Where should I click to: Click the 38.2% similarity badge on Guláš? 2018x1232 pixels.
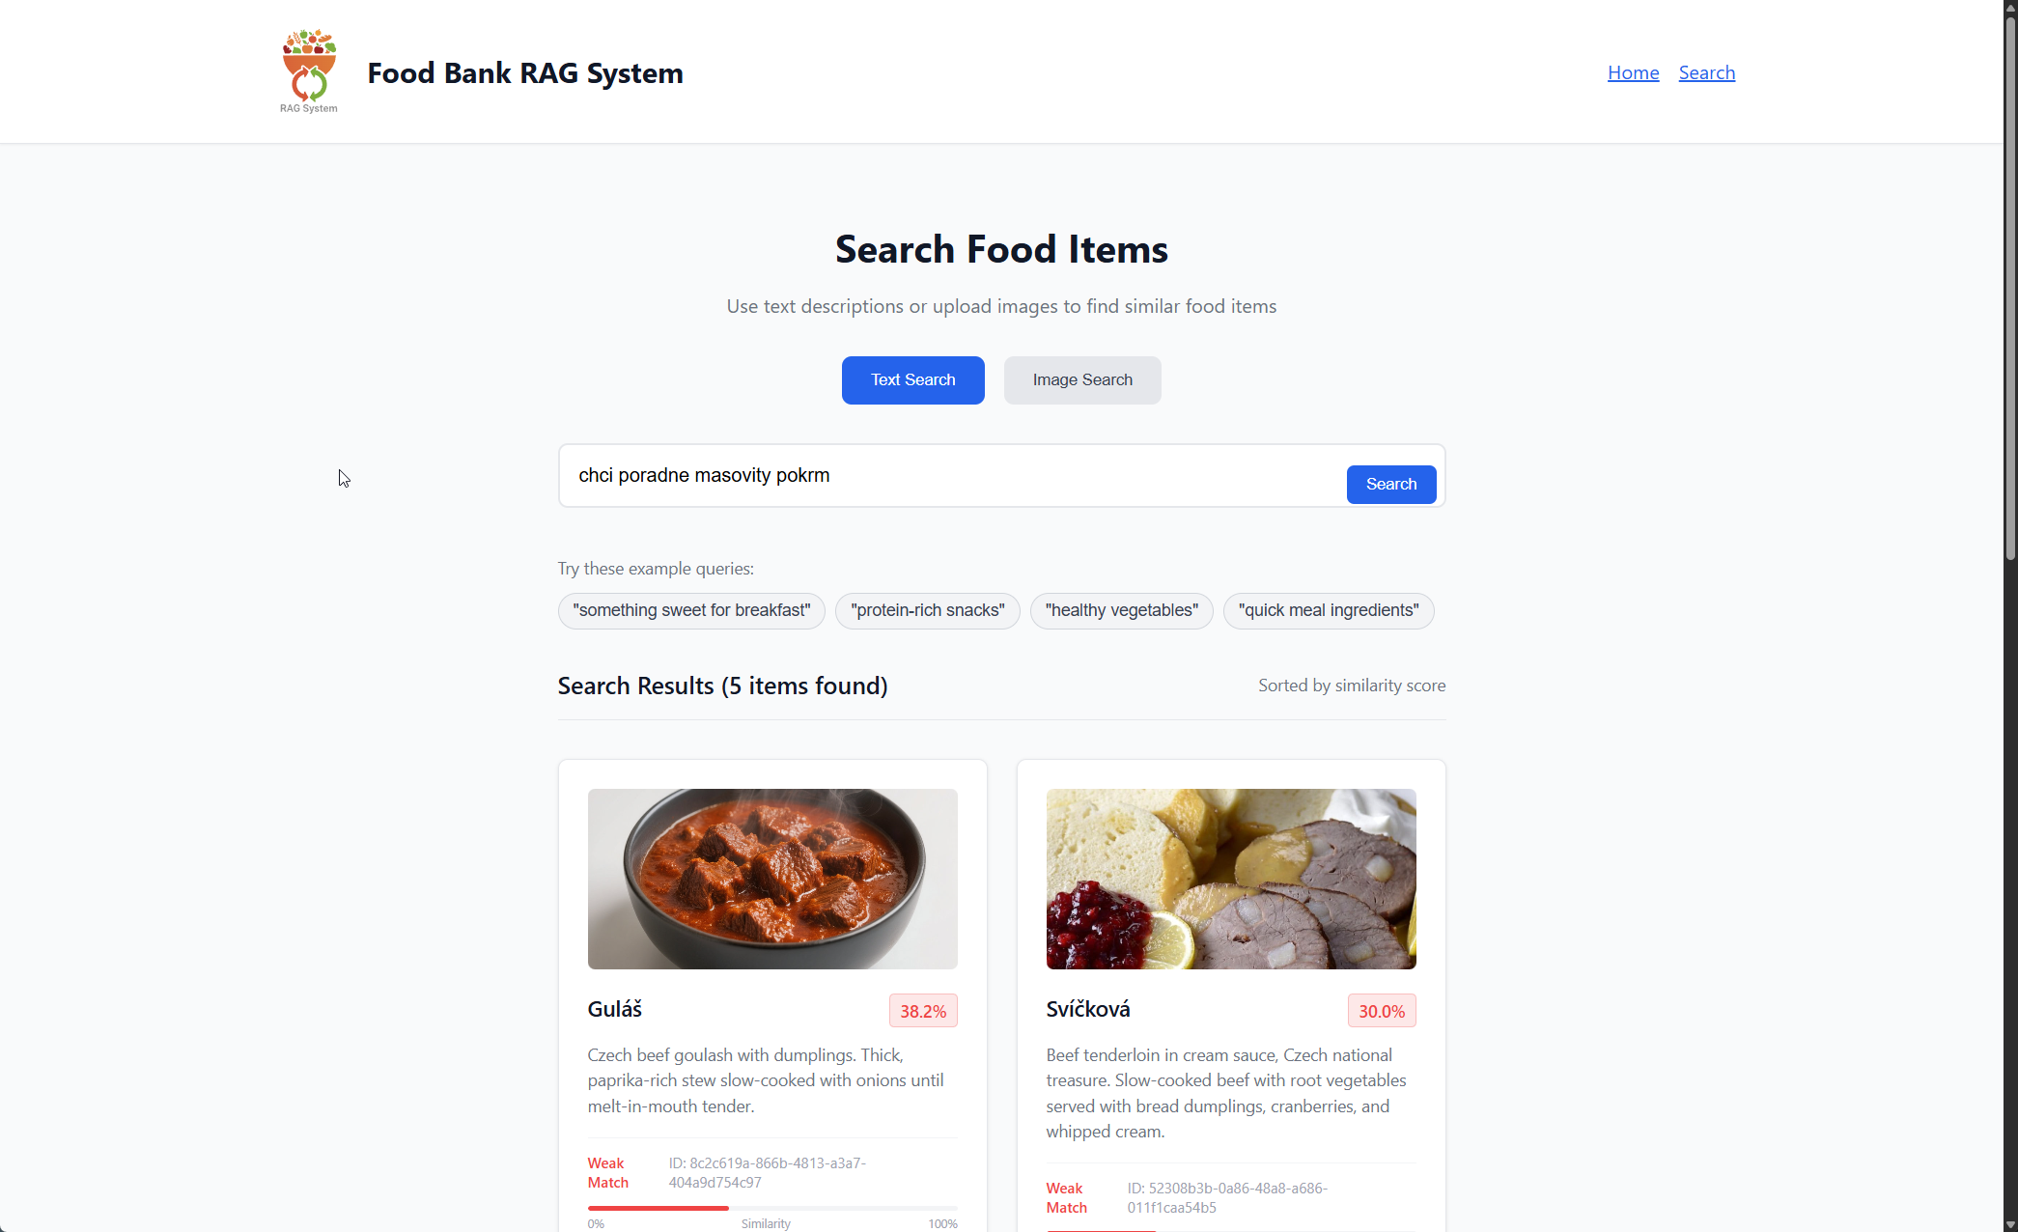[x=923, y=1011]
